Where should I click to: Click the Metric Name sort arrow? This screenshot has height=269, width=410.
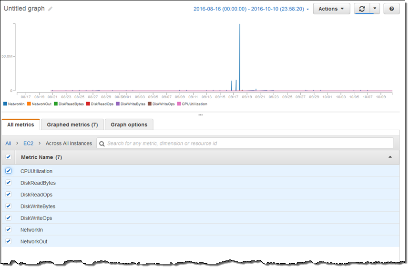390,157
